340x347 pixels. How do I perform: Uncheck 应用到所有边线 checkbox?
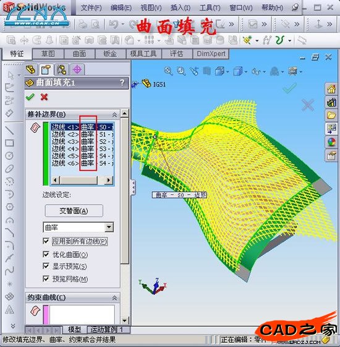click(x=46, y=241)
